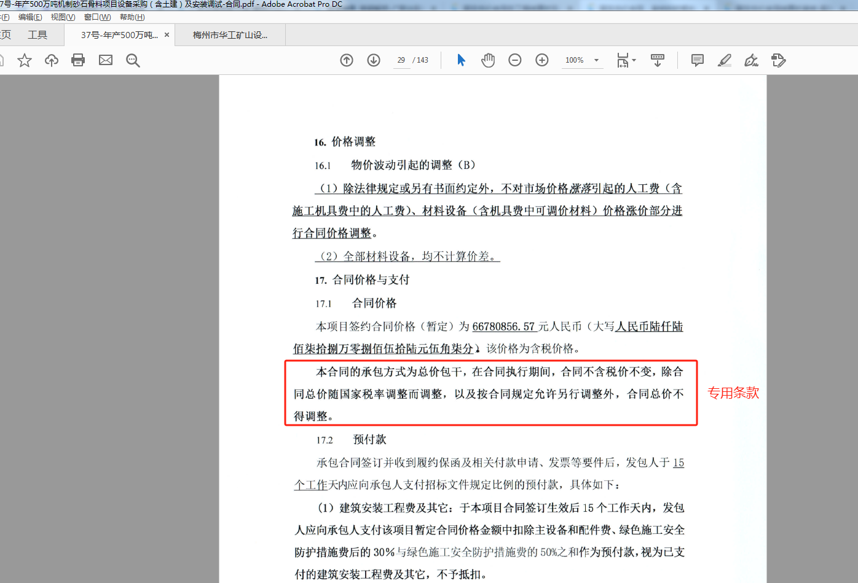Activate the hand pan tool
Viewport: 858px width, 583px height.
point(488,60)
